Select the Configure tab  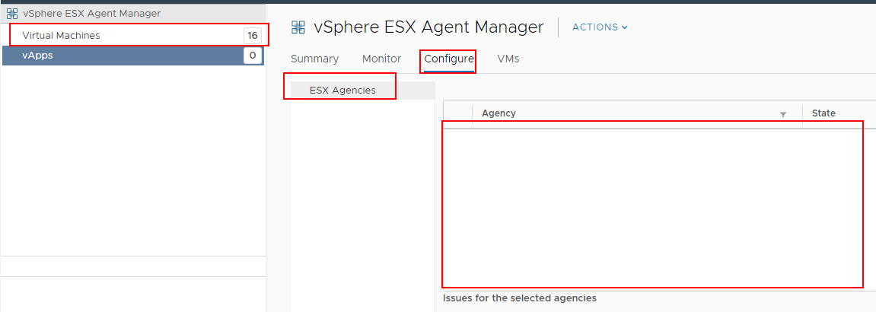click(449, 59)
